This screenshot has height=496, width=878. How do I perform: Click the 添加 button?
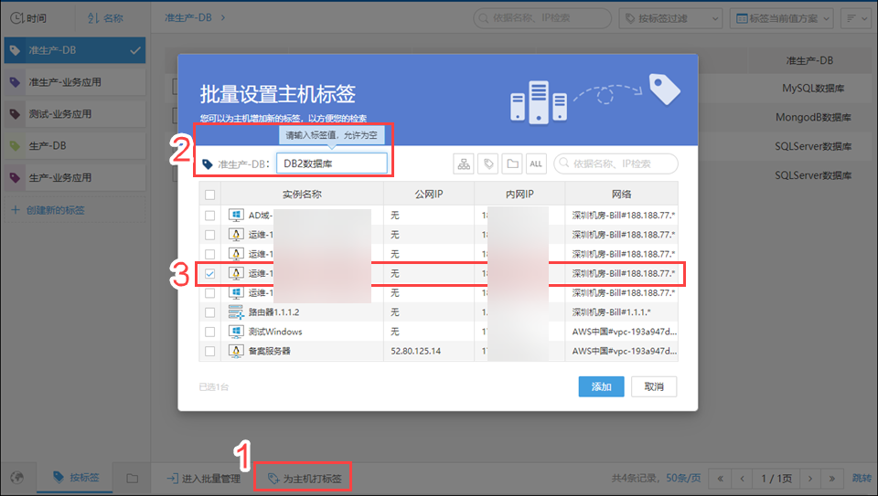[x=601, y=386]
